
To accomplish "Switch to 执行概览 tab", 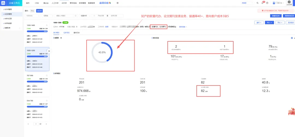I will pos(56,33).
